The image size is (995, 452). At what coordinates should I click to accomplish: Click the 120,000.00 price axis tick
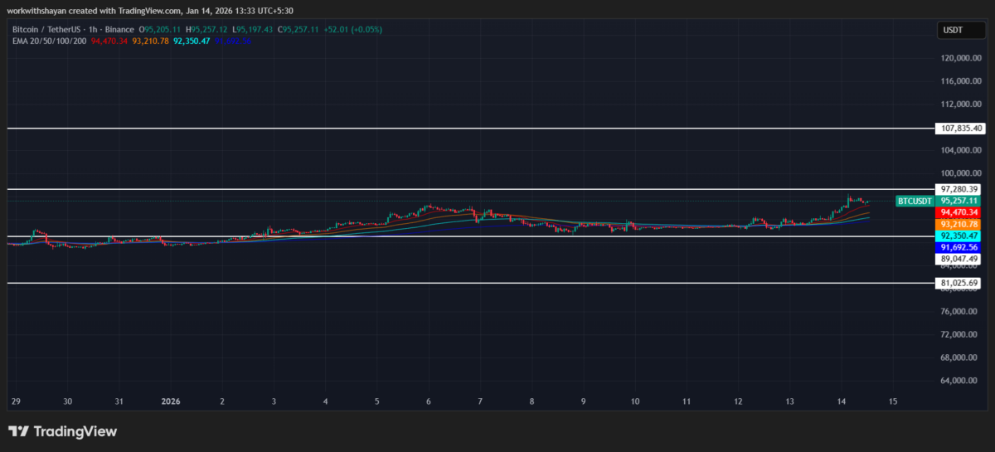tap(961, 58)
